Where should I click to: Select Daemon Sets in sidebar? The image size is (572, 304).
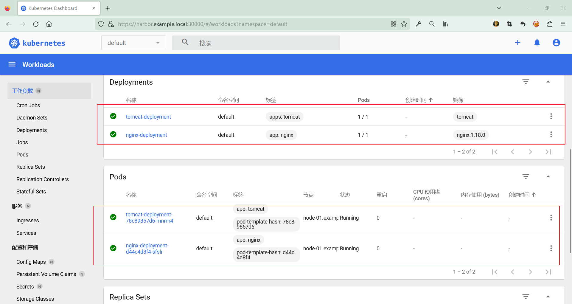coord(32,117)
